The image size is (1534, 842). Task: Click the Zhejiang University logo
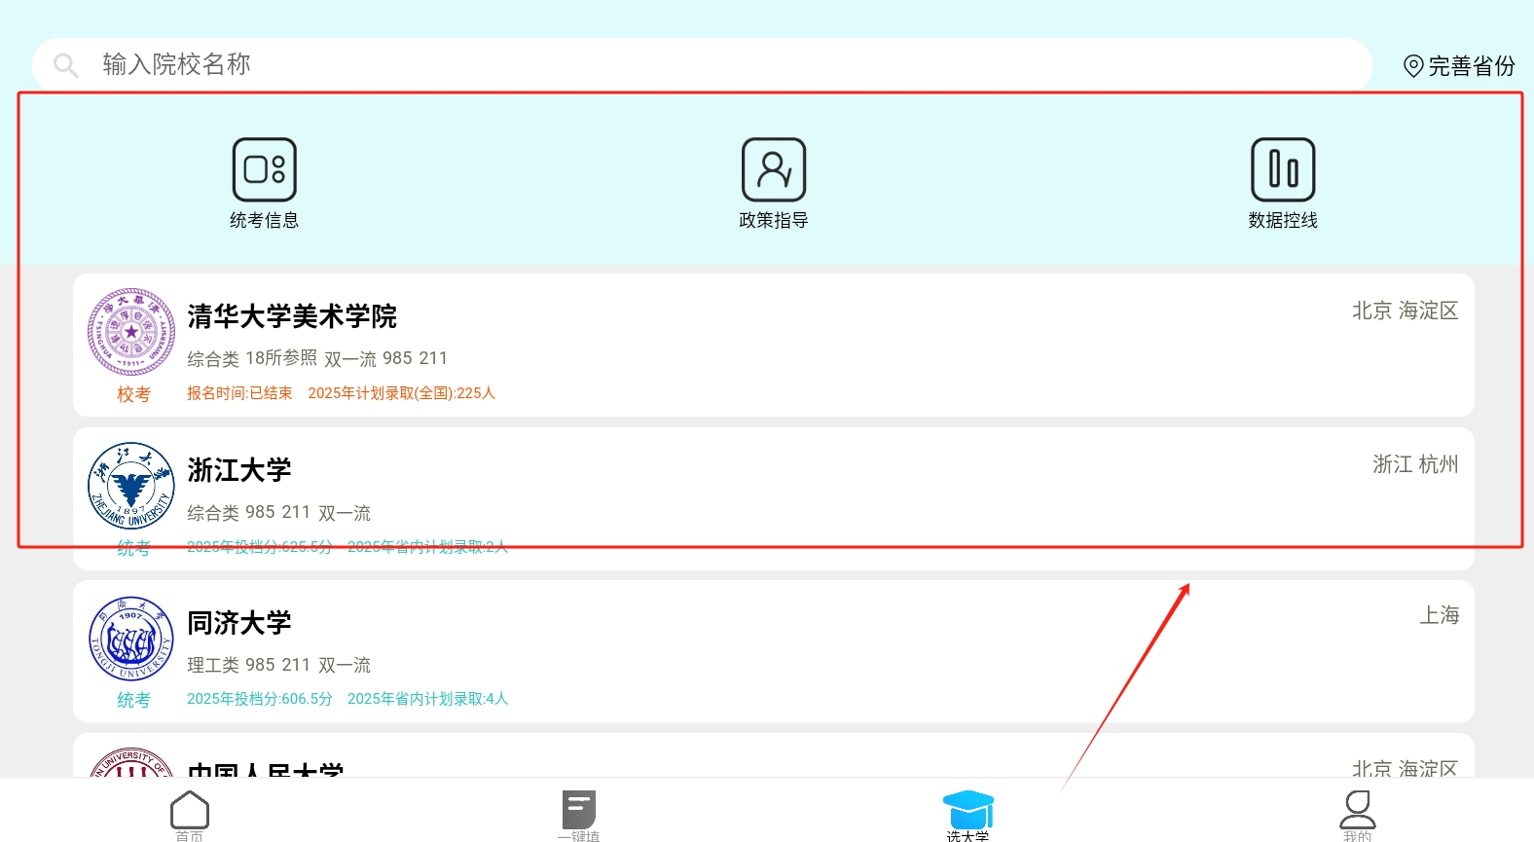[x=131, y=486]
